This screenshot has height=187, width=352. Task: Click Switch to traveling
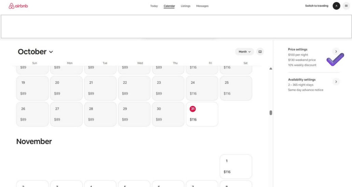pyautogui.click(x=316, y=6)
